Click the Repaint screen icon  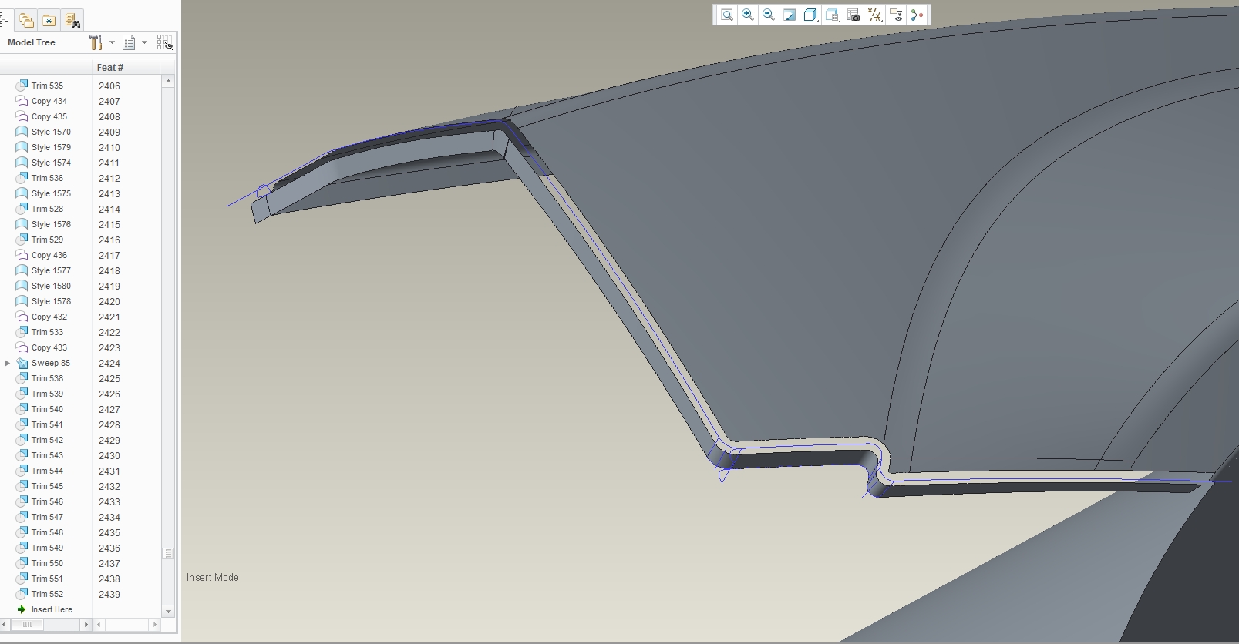click(x=790, y=15)
